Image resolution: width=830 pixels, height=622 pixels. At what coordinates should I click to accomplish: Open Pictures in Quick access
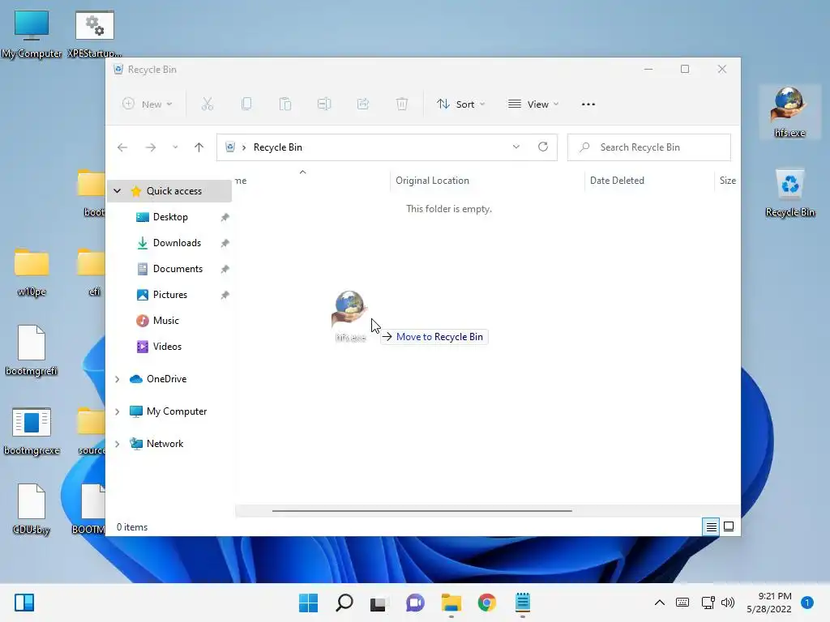click(x=169, y=295)
